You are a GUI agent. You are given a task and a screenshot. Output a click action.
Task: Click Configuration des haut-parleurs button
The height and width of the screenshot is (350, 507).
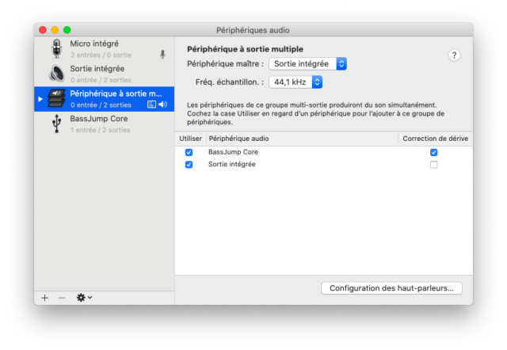(x=391, y=288)
